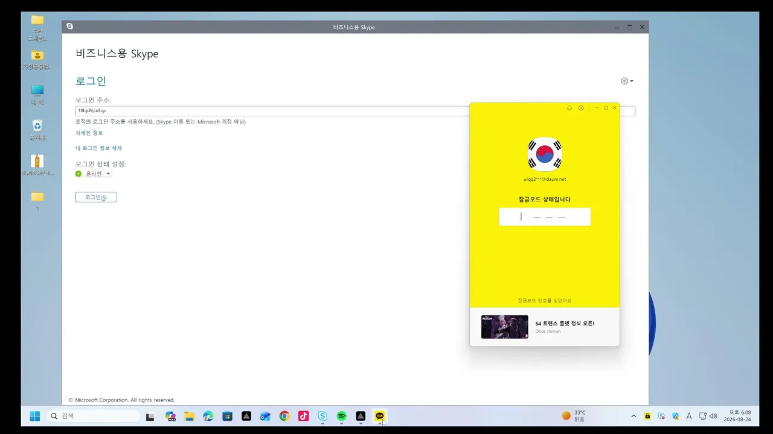
Task: Click the S4 트랜스 플랫 정식 오픈! ad text
Action: point(565,324)
